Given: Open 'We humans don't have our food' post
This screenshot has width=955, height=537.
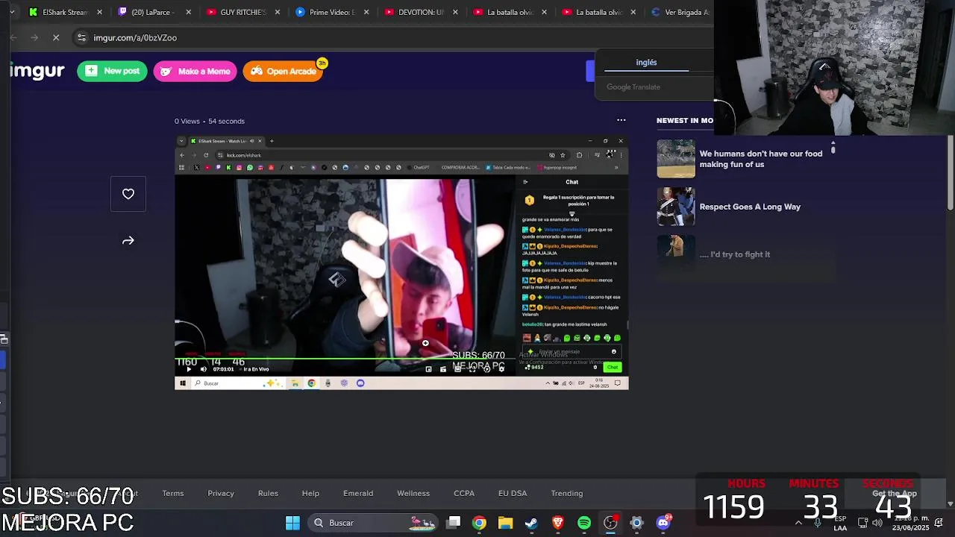Looking at the screenshot, I should (761, 159).
